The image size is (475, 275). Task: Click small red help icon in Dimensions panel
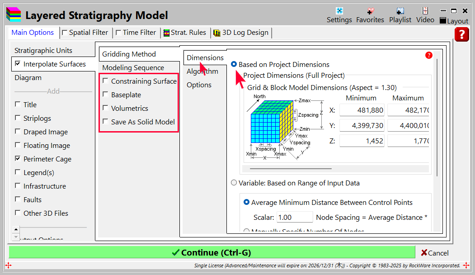pyautogui.click(x=428, y=55)
